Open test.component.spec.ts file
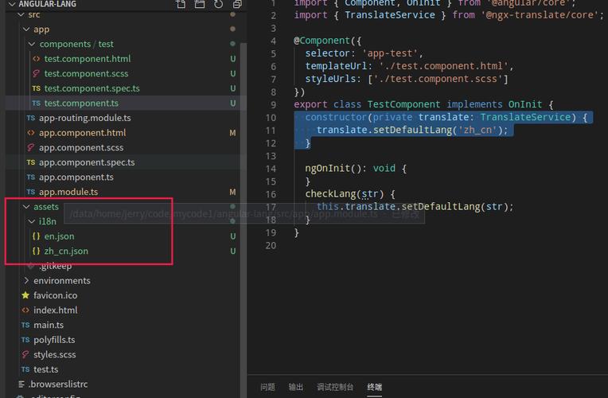Image resolution: width=608 pixels, height=398 pixels. point(92,88)
